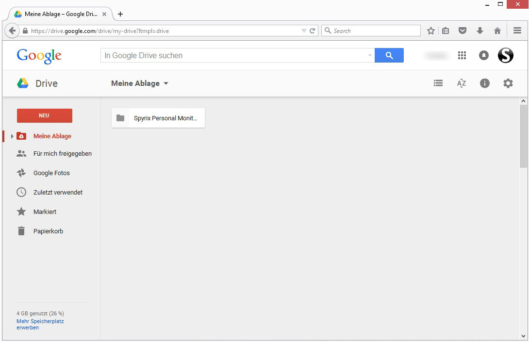The height and width of the screenshot is (342, 529).
Task: Open Für mich freigegeben
Action: 63,154
